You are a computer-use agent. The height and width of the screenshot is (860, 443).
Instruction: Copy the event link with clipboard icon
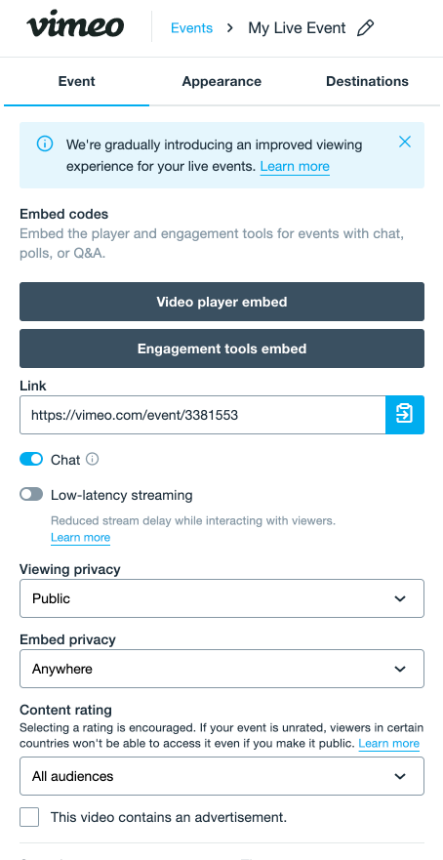tap(405, 415)
